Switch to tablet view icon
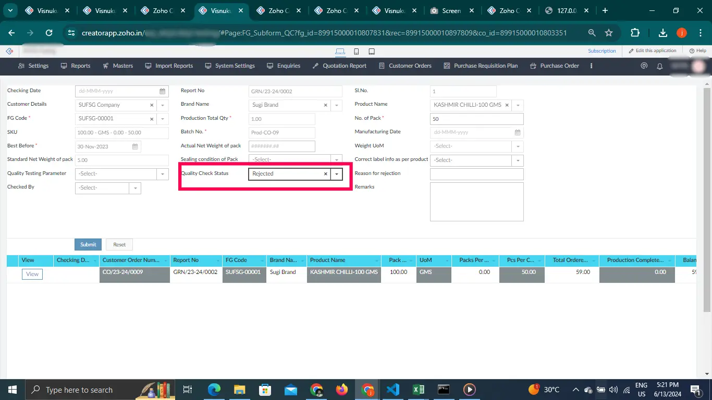This screenshot has height=400, width=712. click(x=372, y=51)
